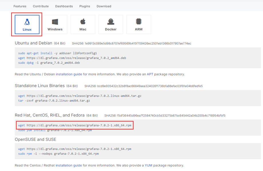Click the sudo dpkg -i command line
Viewport: 263px width, 171px height.
[x=49, y=63]
